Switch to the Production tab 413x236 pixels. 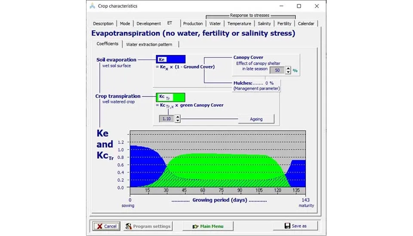click(x=193, y=24)
